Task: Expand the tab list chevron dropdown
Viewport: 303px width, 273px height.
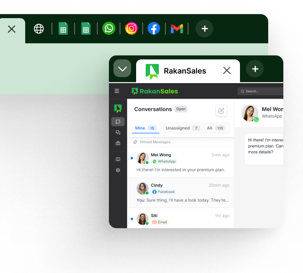Action: [x=122, y=69]
